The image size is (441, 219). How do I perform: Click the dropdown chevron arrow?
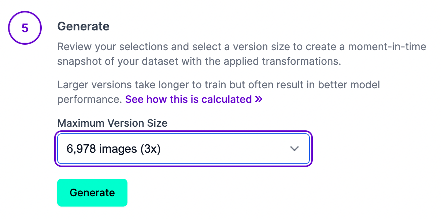[294, 149]
